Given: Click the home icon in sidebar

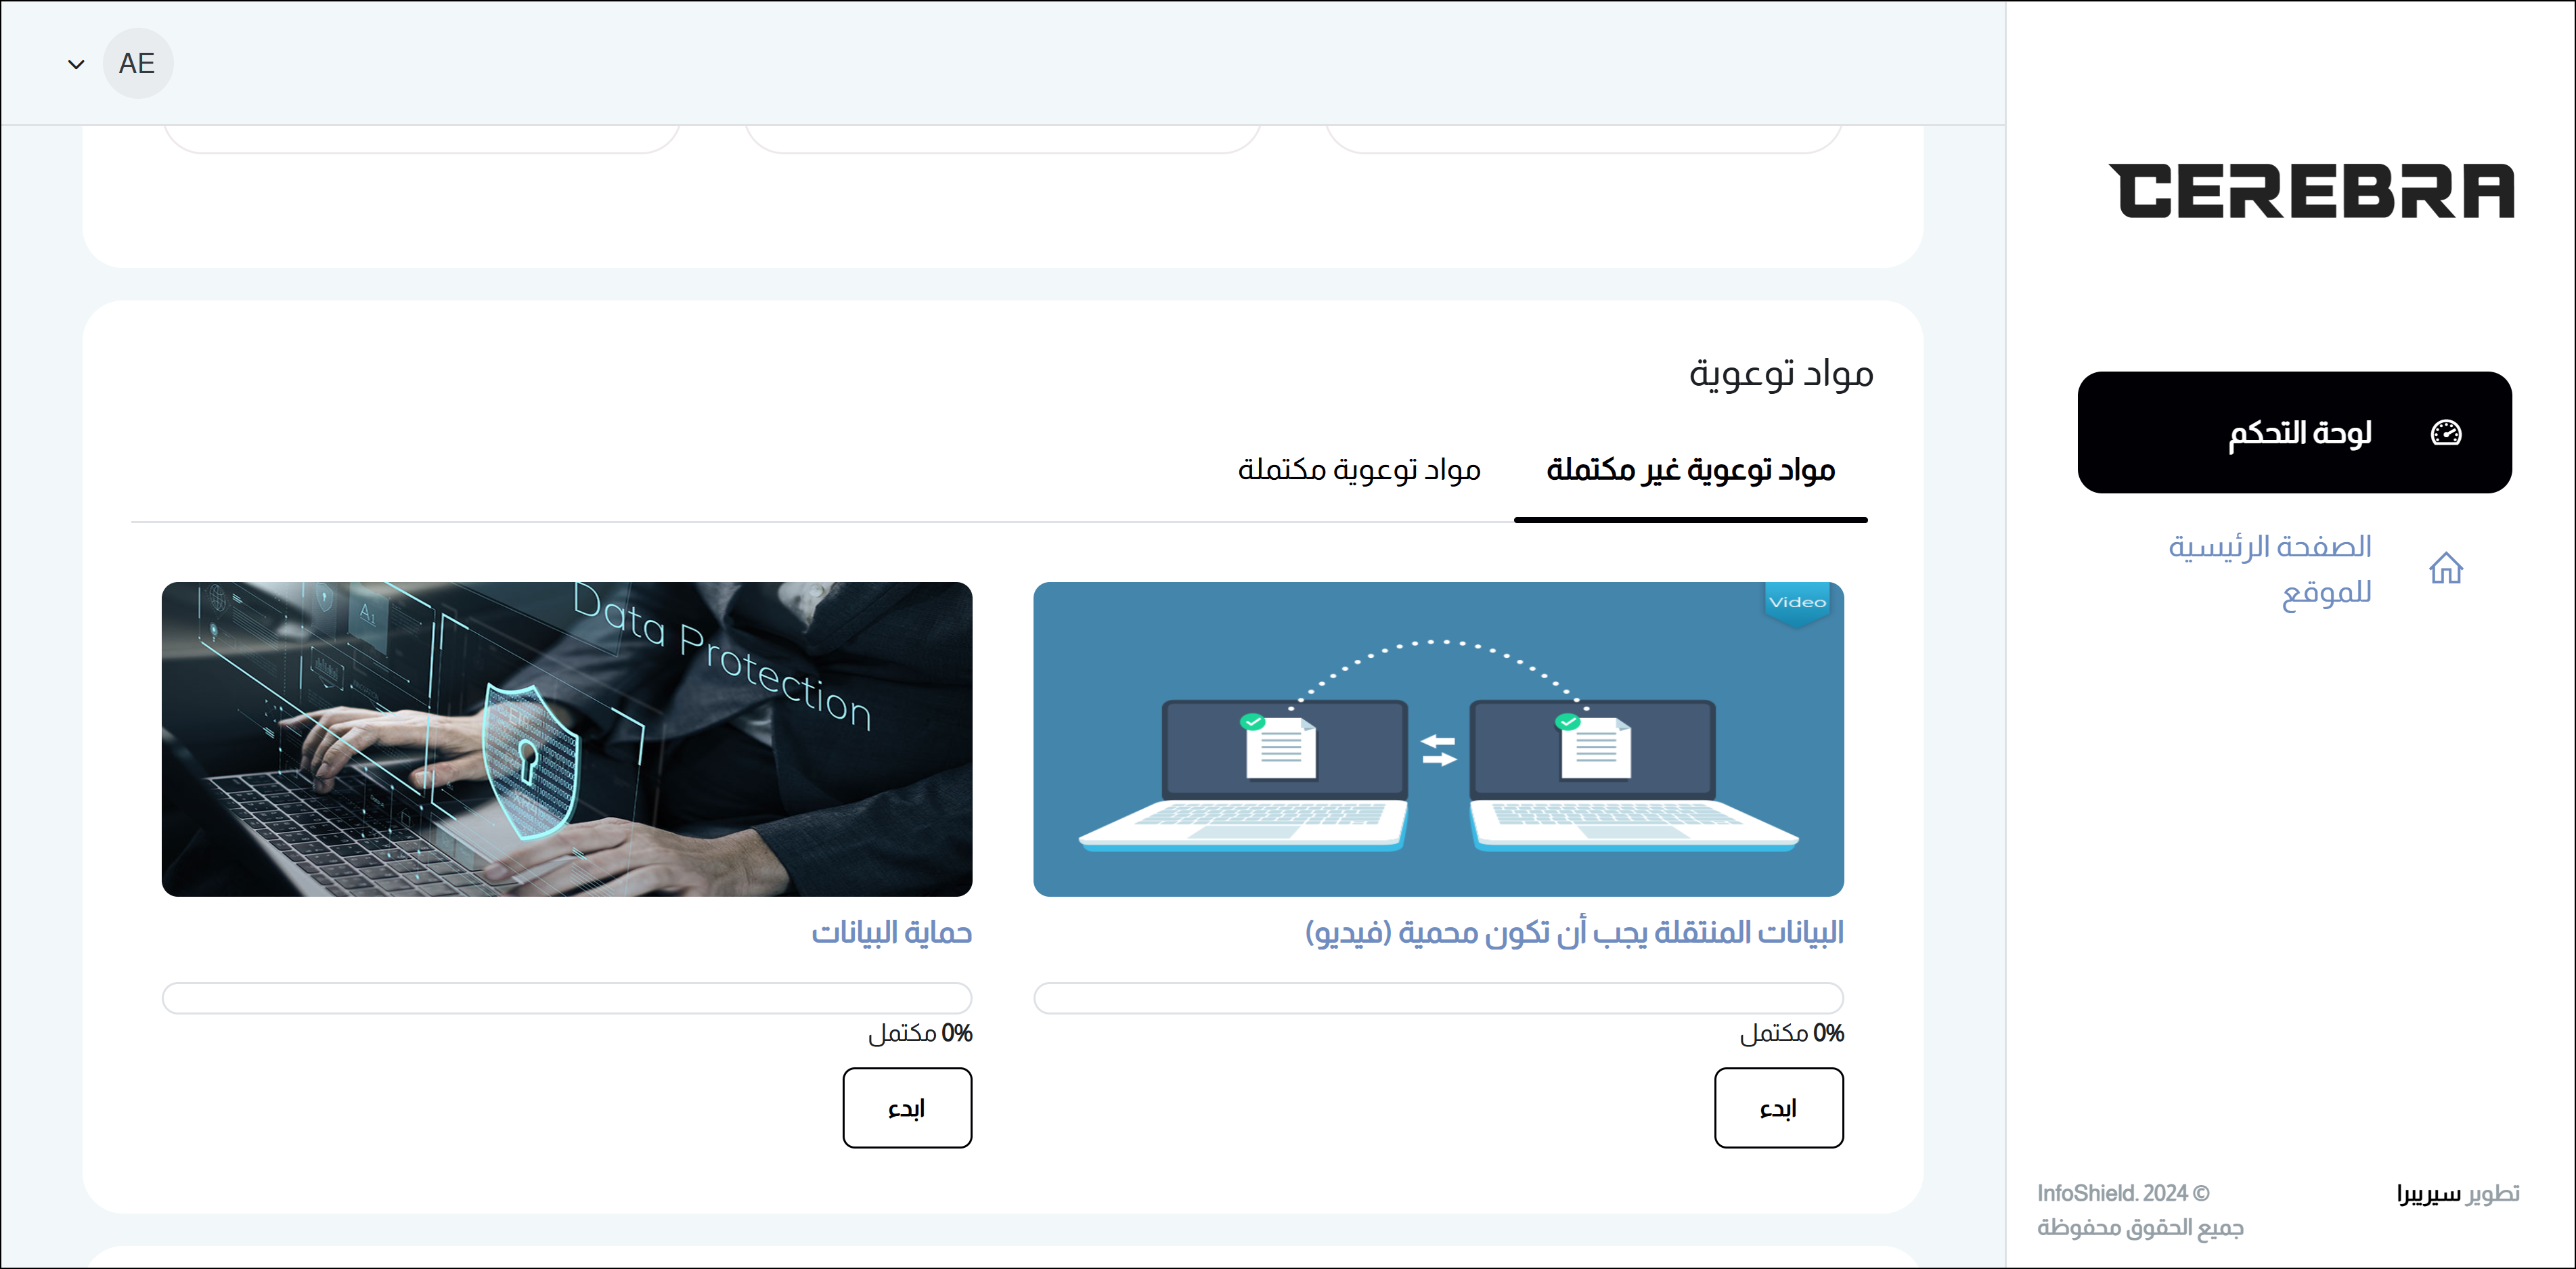Looking at the screenshot, I should (x=2445, y=569).
